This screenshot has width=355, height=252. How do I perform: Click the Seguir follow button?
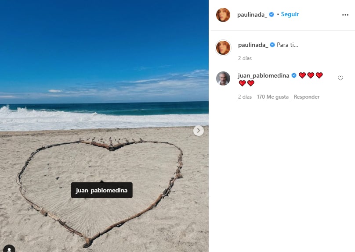click(290, 14)
